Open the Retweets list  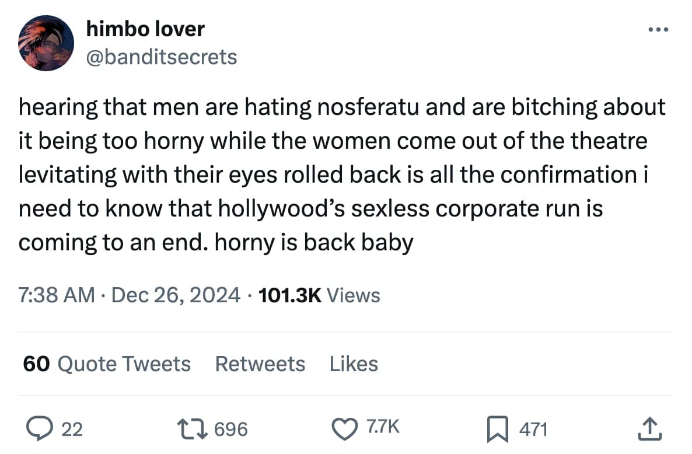(260, 364)
